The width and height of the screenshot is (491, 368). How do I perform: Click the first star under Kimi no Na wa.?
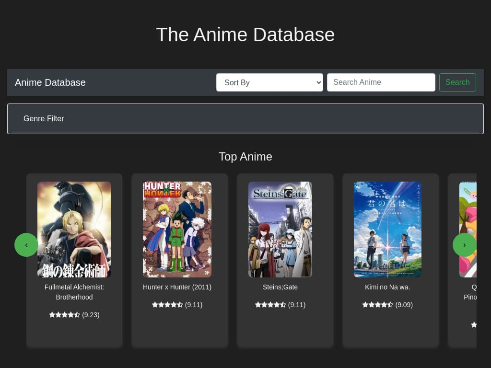(365, 305)
